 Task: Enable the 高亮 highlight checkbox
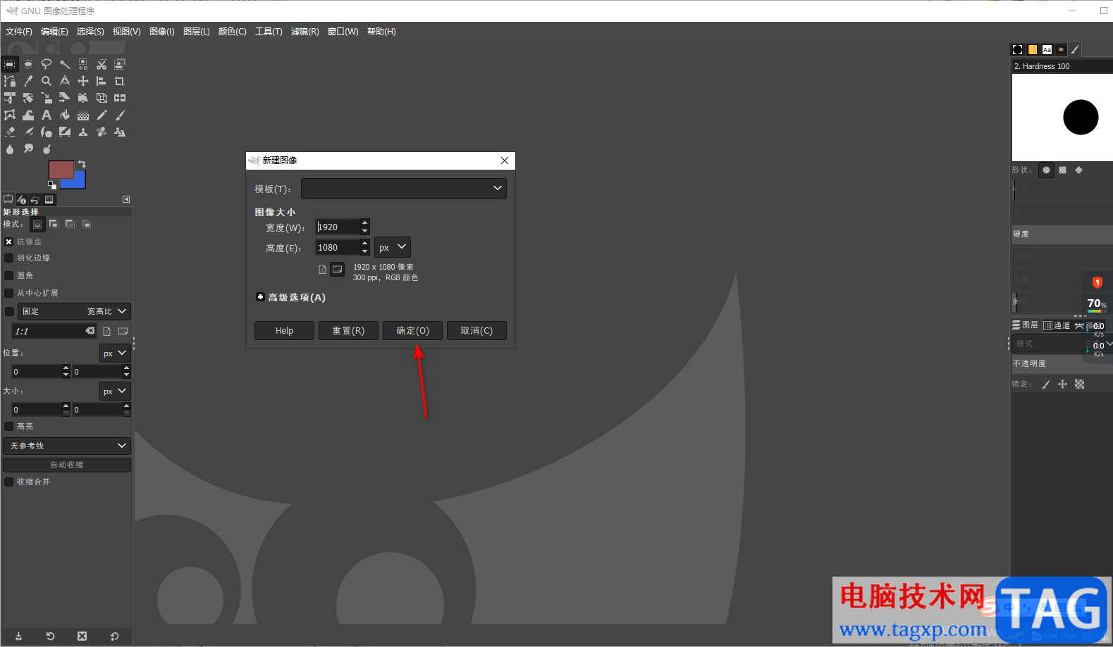[x=9, y=426]
